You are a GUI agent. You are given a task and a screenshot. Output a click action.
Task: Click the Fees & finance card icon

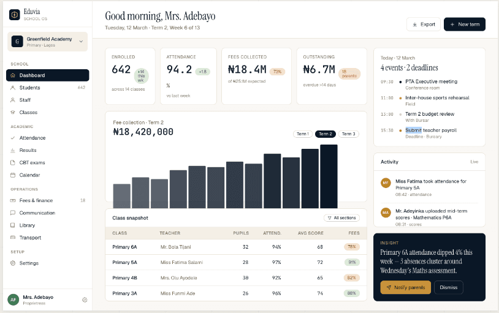[13, 200]
